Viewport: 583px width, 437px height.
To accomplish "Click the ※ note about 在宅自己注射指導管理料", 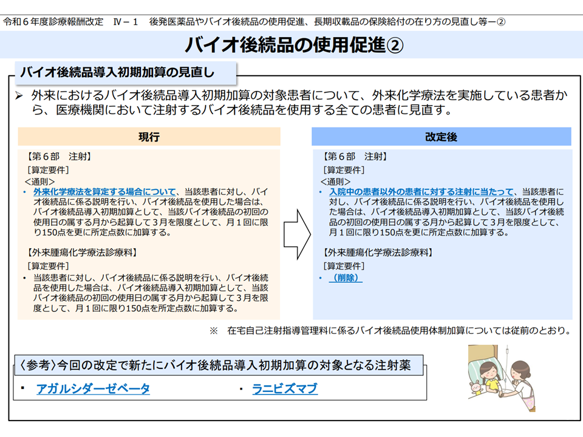I will pyautogui.click(x=390, y=331).
